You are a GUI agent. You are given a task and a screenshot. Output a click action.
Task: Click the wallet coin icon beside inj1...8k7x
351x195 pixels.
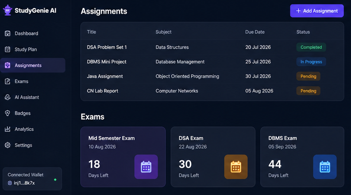(x=10, y=183)
